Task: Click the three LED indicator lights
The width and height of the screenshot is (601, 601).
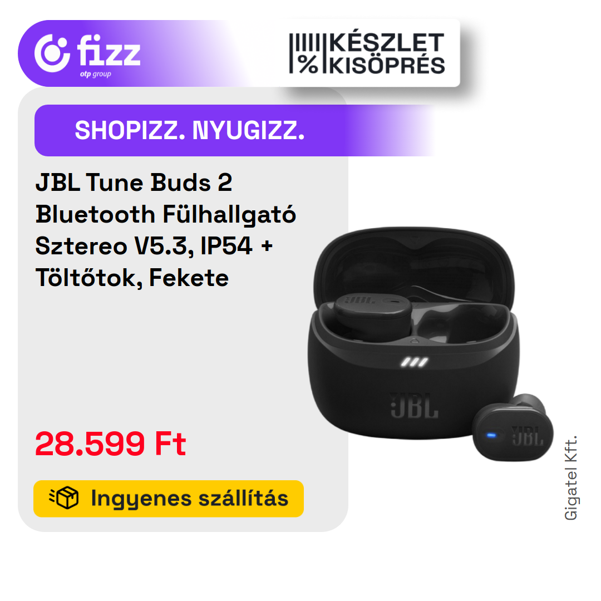Action: point(414,362)
